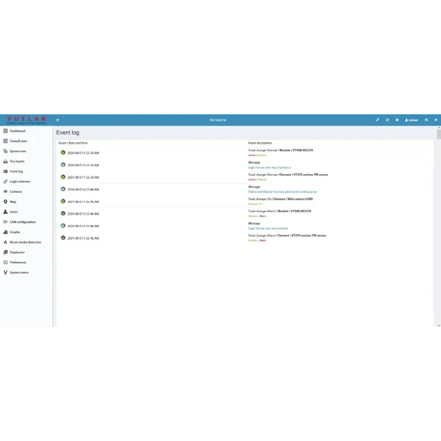
Task: Open Dashboard from the sidebar
Action: pyautogui.click(x=17, y=131)
